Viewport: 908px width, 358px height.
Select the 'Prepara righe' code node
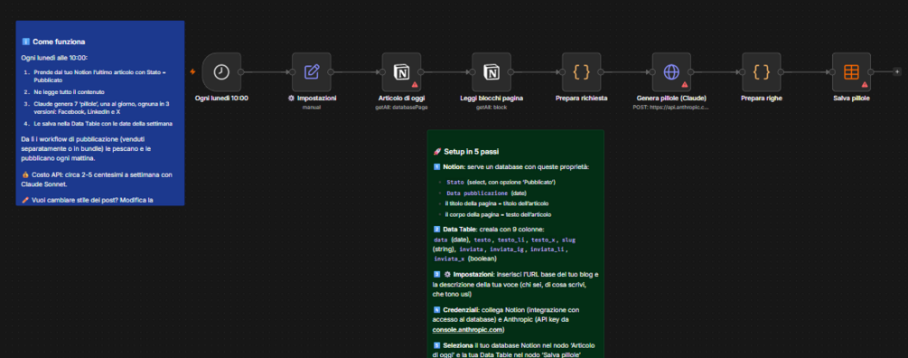pyautogui.click(x=762, y=71)
